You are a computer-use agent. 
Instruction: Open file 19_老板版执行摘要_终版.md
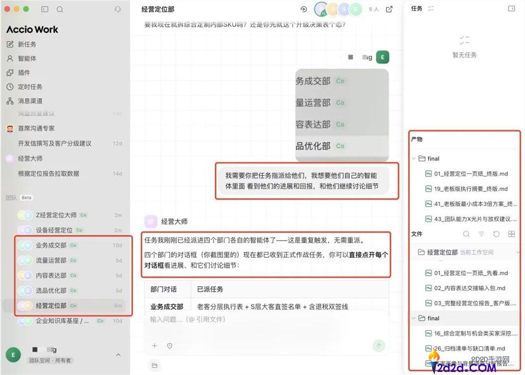point(466,189)
